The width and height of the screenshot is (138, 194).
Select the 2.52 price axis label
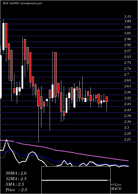(x=128, y=98)
